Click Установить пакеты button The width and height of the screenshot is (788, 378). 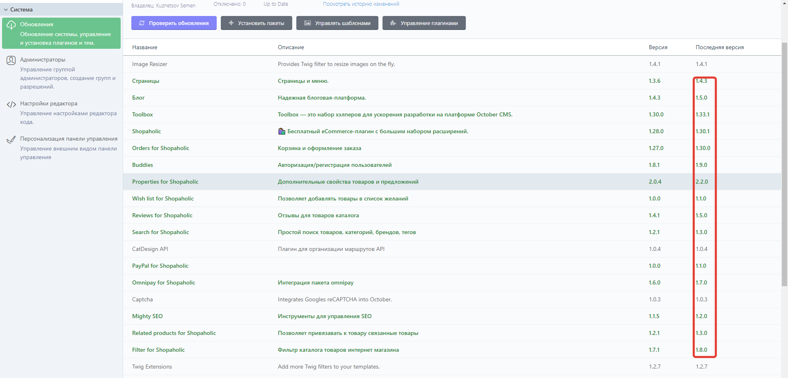click(257, 23)
